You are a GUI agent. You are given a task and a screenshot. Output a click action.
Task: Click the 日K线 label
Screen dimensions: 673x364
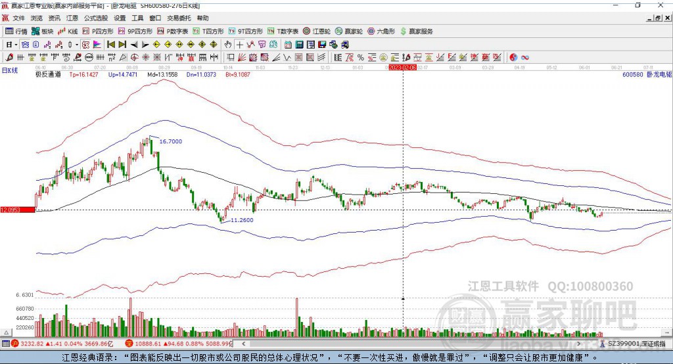[9, 70]
